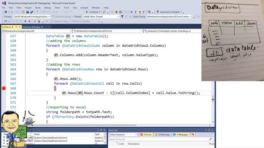This screenshot has width=264, height=148.
Task: Click the highlighted Step Over icon
Action: point(139,12)
